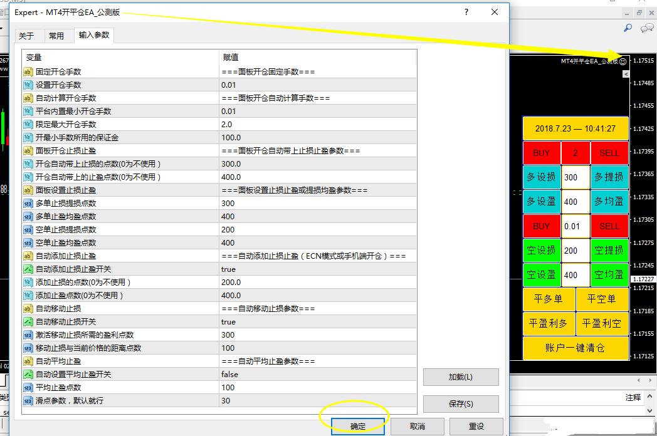The width and height of the screenshot is (657, 436).
Task: Click the 重设 reset button
Action: click(x=476, y=427)
